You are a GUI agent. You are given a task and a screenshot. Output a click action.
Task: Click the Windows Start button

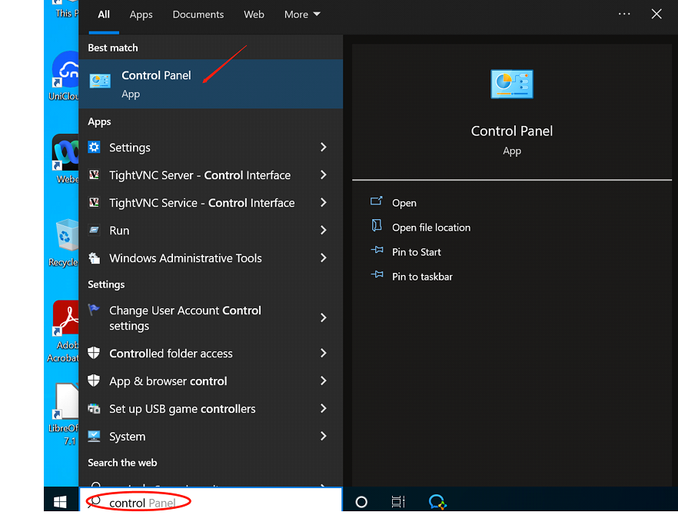[60, 502]
